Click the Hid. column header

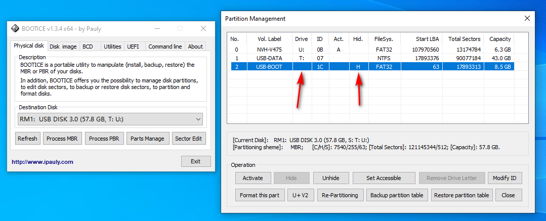[358, 39]
